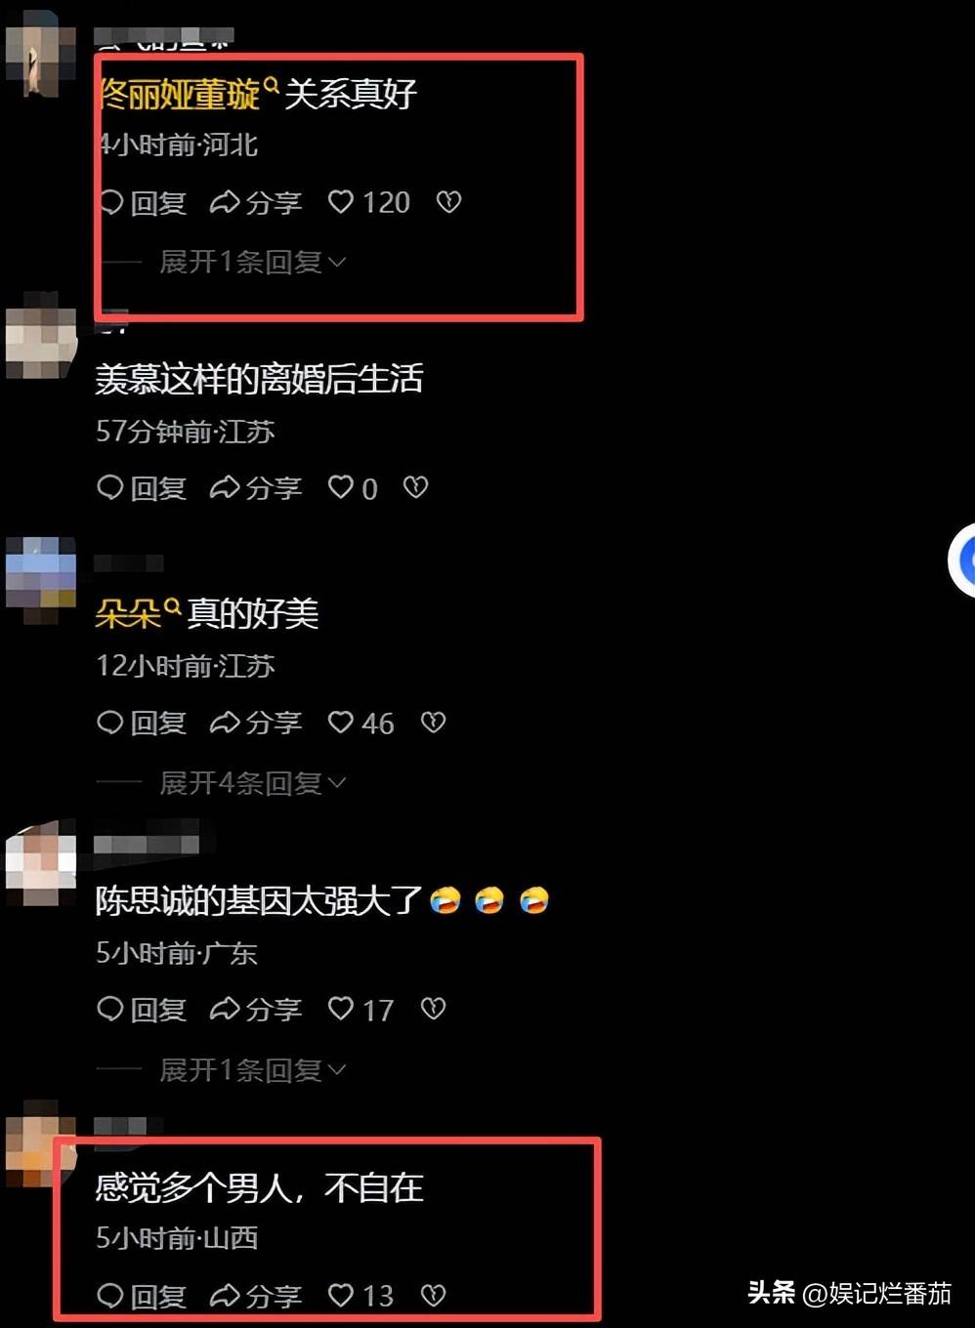Share the 陈思诚的基因太强大了 comment
This screenshot has height=1328, width=975.
pos(256,1009)
